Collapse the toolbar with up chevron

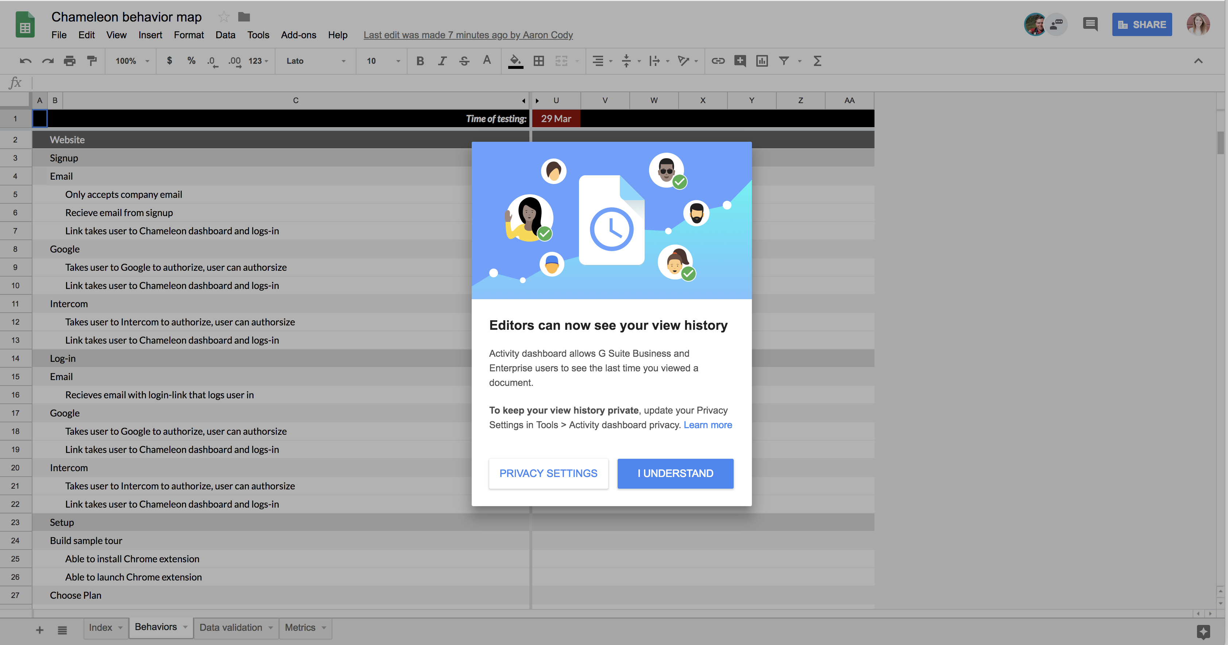coord(1198,61)
